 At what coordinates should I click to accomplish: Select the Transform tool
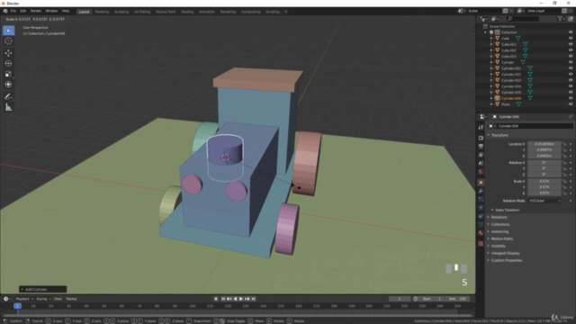(x=8, y=85)
